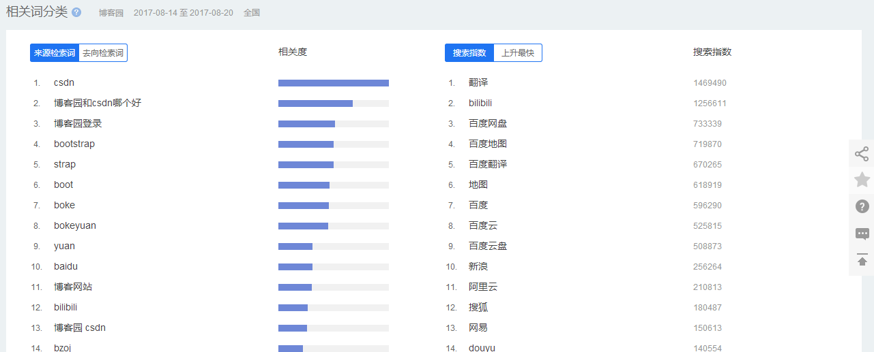Screen dimensions: 874x352
Task: Open the 博客园和csdn哪个好 keyword
Action: pyautogui.click(x=98, y=103)
